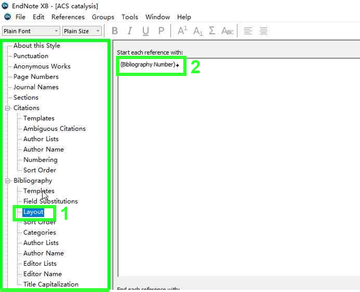Click the justify alignment icon
360x292 pixels.
coord(263,31)
